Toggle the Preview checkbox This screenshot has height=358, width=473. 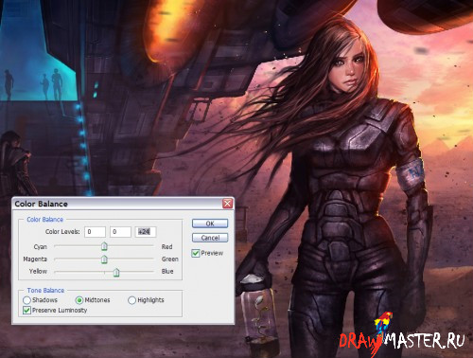[196, 253]
